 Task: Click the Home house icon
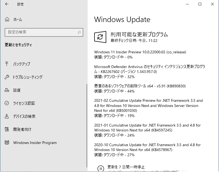(7, 19)
